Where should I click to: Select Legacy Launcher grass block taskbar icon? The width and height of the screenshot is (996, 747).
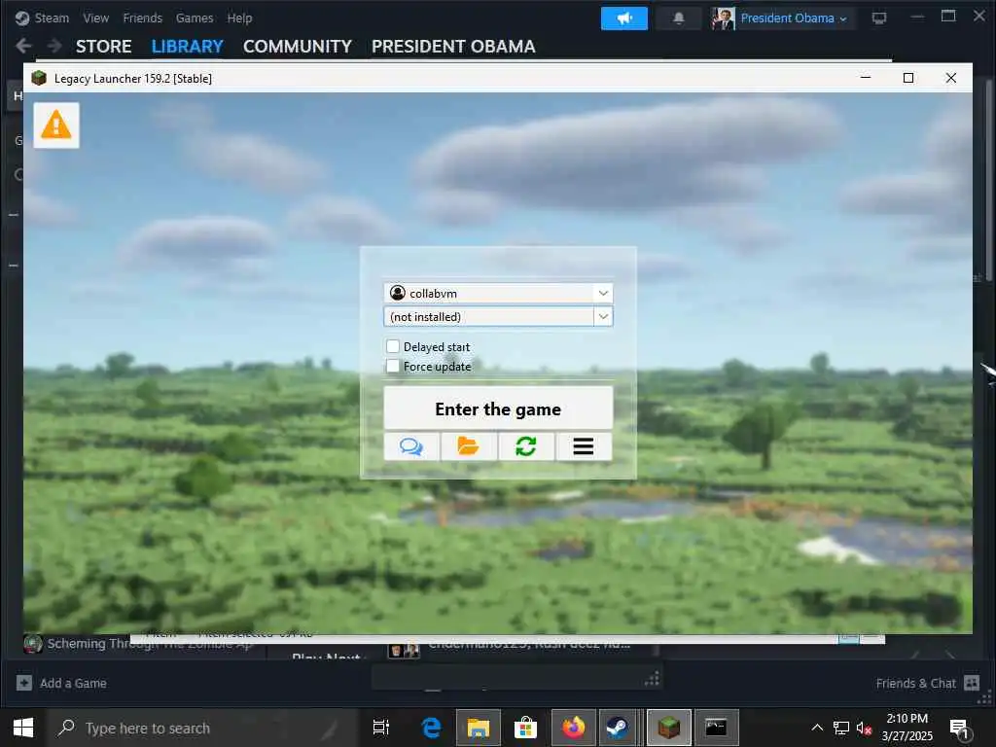coord(669,728)
